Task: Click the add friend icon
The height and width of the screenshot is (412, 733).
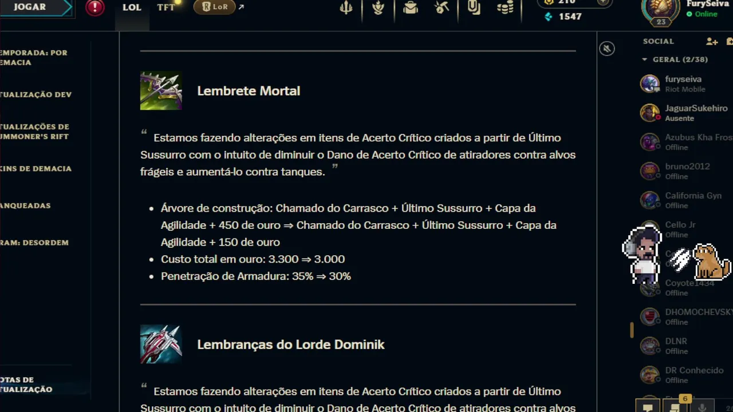Action: tap(712, 41)
